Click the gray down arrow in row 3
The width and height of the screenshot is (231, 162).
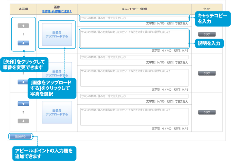23,121
